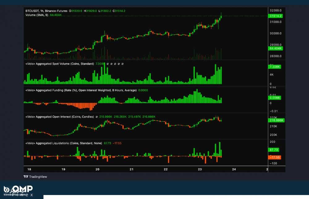This screenshot has width=309, height=199.
Task: Click the 31000.0 price axis label
Action: tap(276, 22)
